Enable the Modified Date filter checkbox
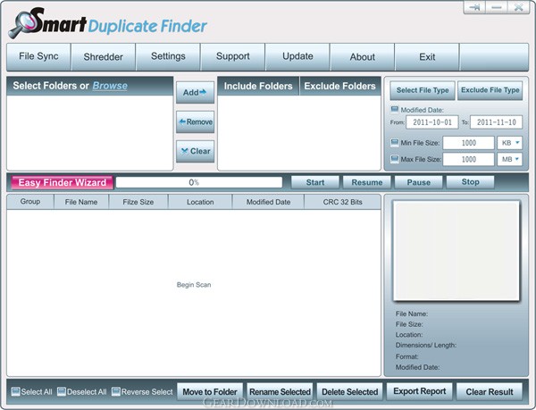 [395, 110]
